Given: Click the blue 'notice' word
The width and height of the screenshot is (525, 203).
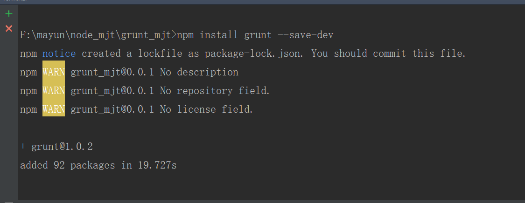Looking at the screenshot, I should (59, 54).
